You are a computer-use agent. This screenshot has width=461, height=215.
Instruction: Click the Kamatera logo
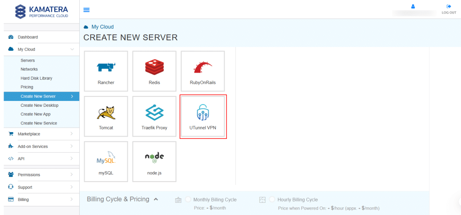click(x=41, y=11)
